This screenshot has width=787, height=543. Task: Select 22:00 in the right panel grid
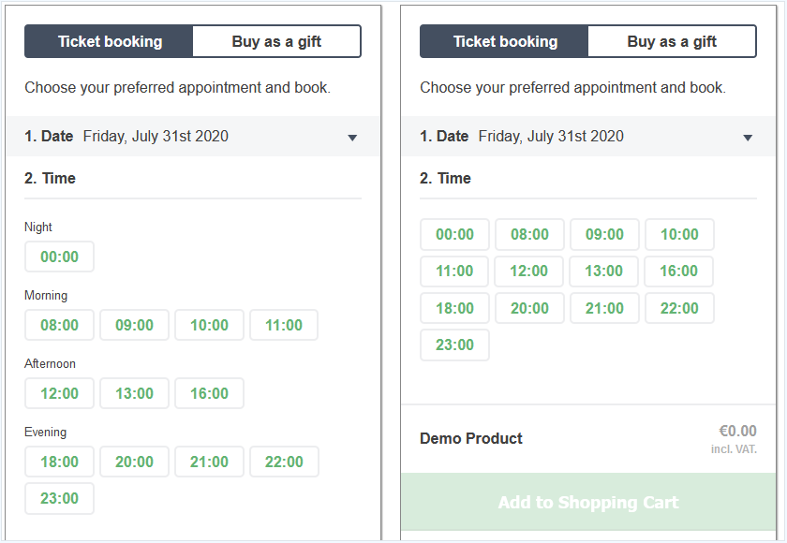(x=679, y=308)
